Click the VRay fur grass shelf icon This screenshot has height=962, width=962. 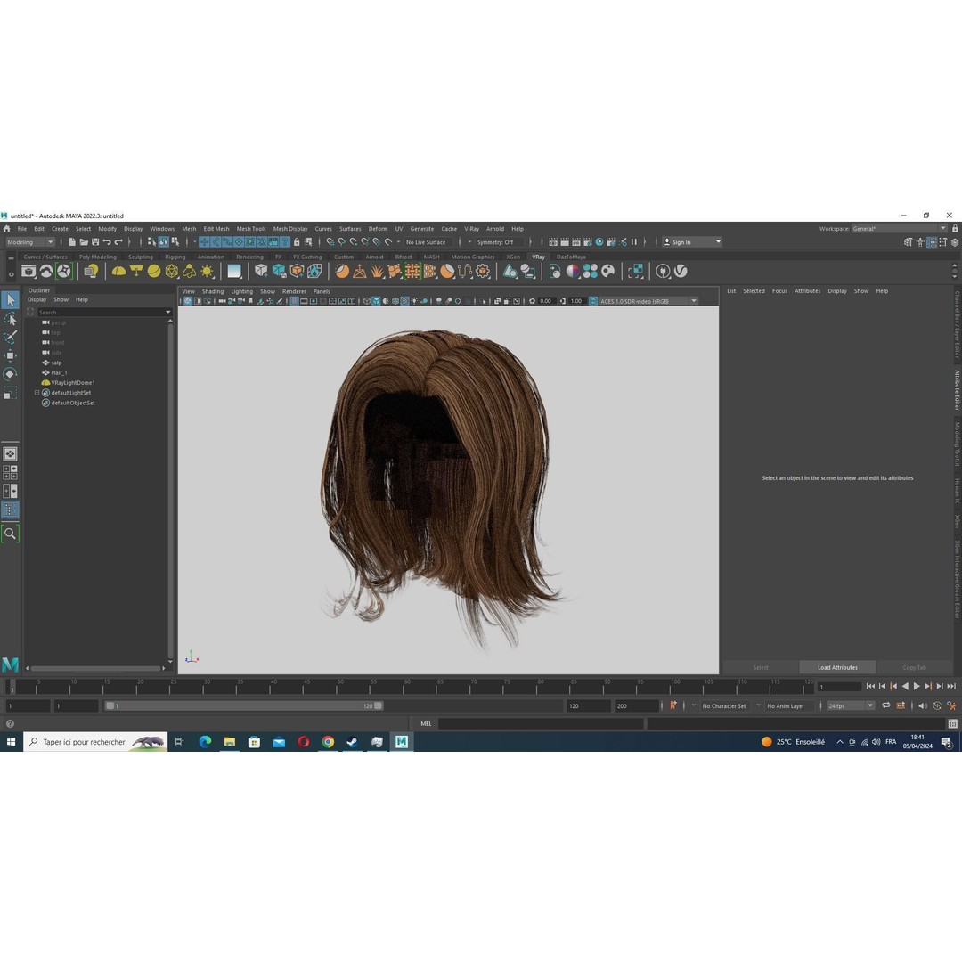tap(378, 271)
